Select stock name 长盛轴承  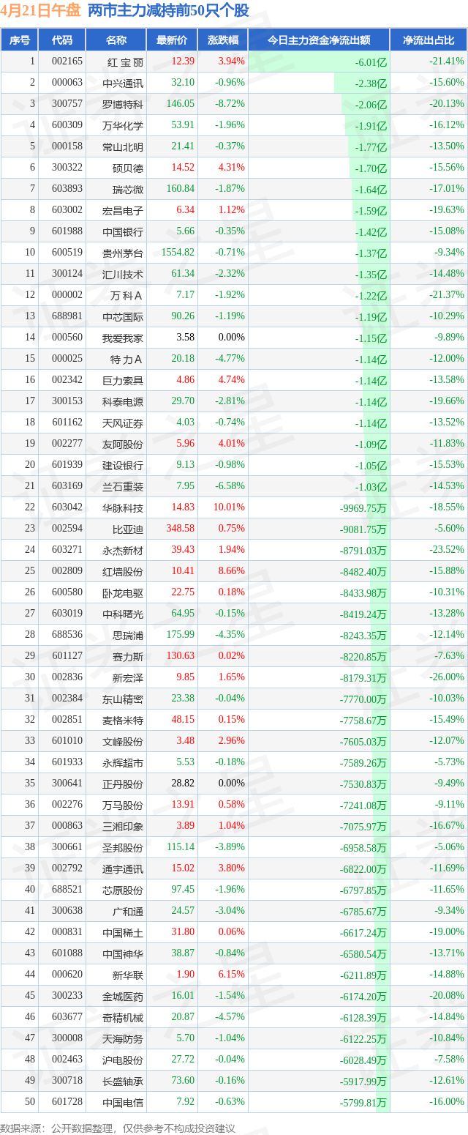tap(123, 1081)
